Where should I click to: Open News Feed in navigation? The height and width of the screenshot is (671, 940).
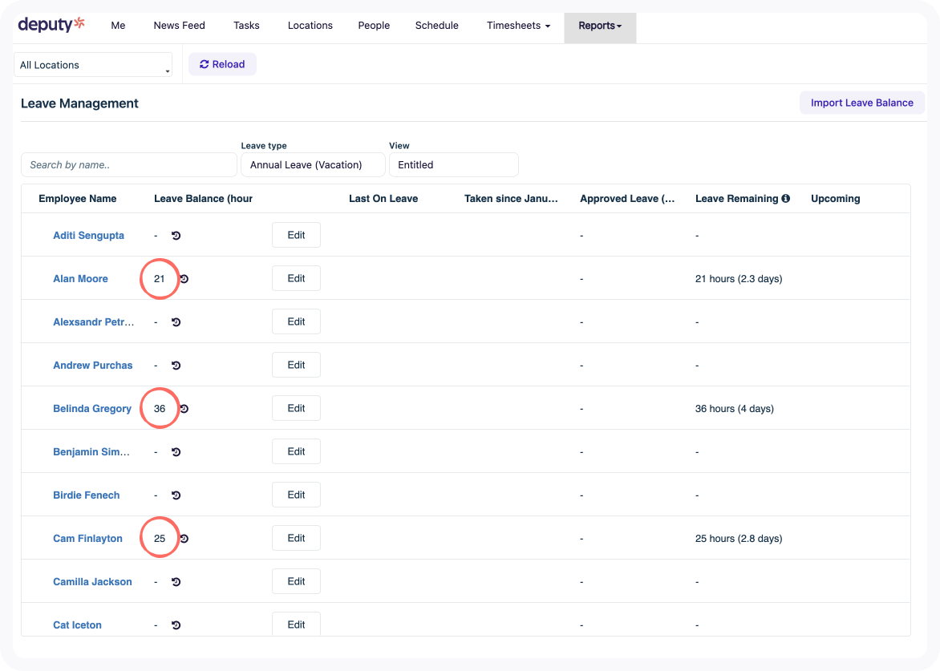pos(179,25)
